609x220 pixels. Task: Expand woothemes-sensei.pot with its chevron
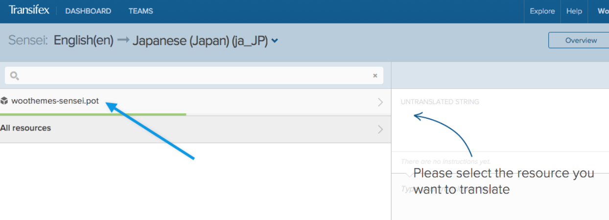pyautogui.click(x=380, y=102)
